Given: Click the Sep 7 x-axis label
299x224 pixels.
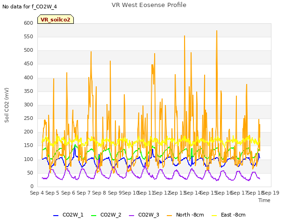Looking at the screenshot, I should 84,193.
